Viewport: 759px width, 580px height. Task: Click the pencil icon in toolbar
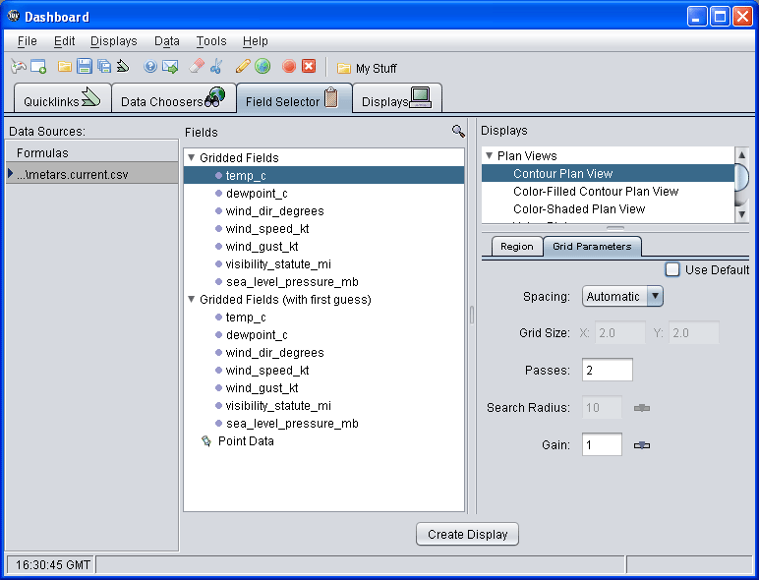point(243,67)
